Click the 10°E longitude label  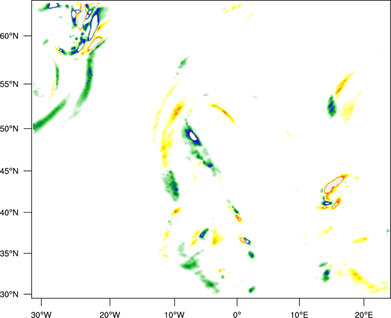coord(299,315)
